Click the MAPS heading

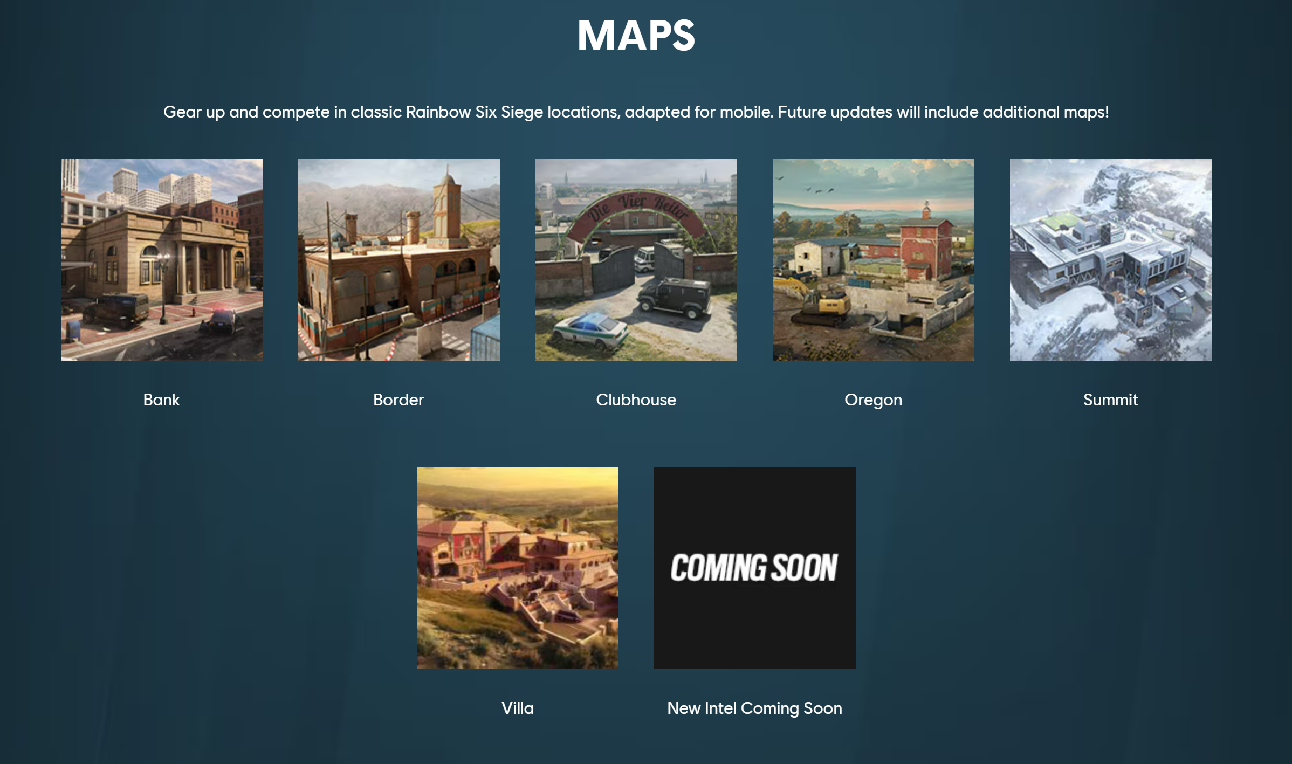(636, 36)
